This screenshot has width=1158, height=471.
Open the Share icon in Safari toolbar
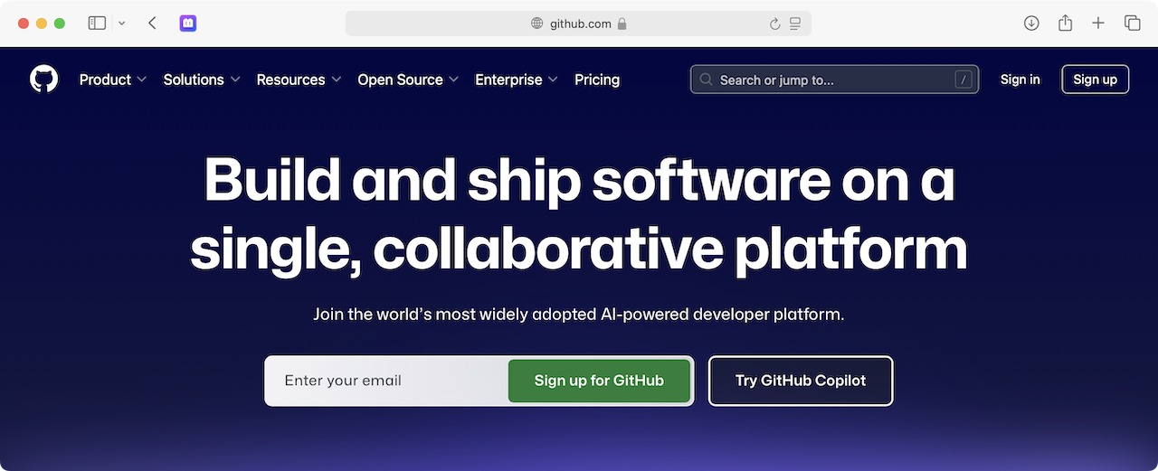point(1065,24)
